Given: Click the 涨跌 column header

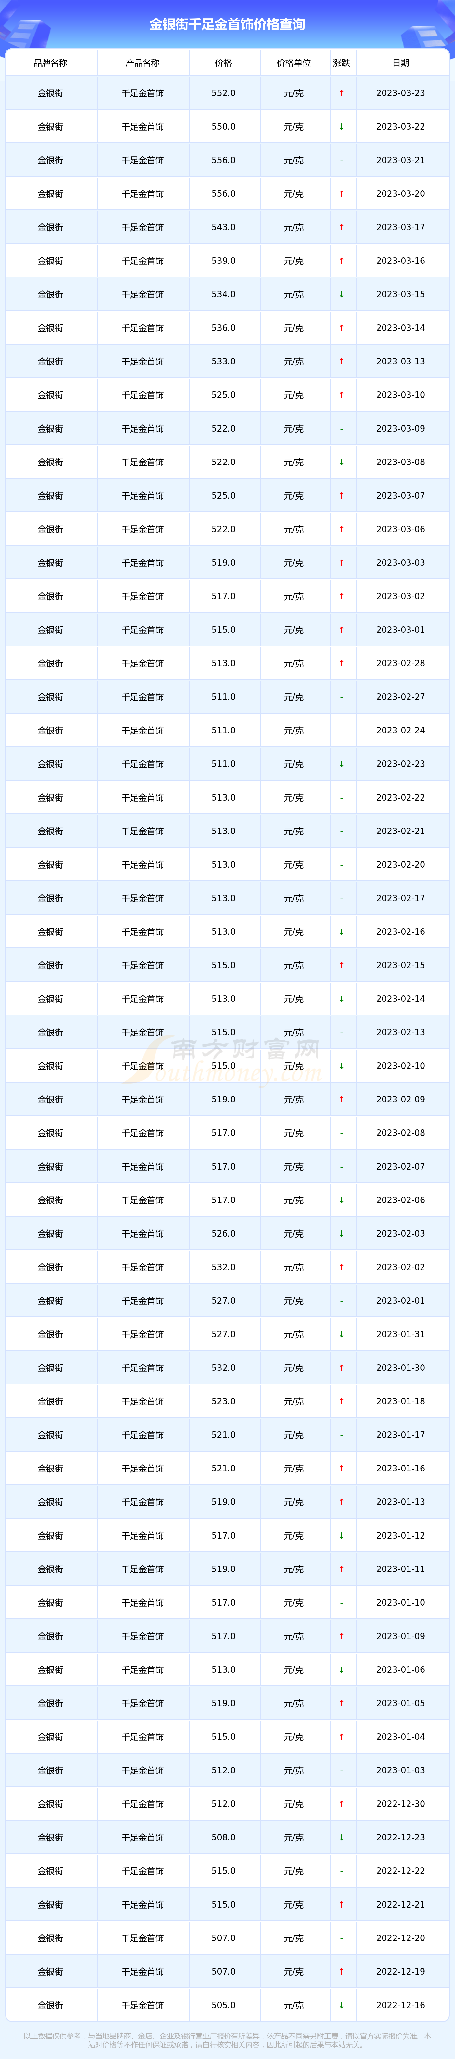Looking at the screenshot, I should pyautogui.click(x=342, y=63).
